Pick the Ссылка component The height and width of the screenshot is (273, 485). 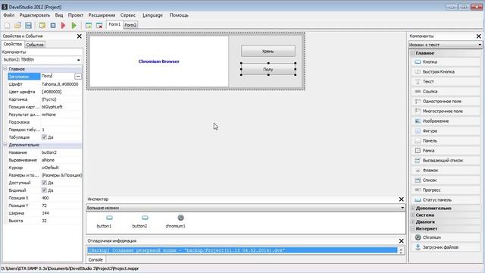click(x=446, y=91)
